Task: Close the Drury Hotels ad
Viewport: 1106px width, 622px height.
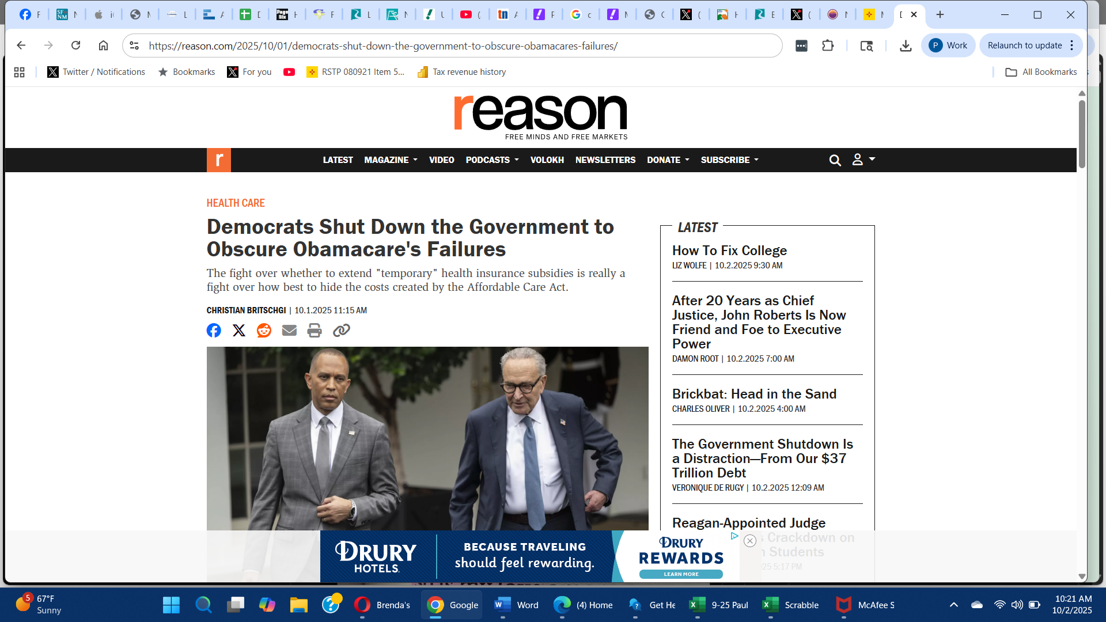Action: pos(749,541)
